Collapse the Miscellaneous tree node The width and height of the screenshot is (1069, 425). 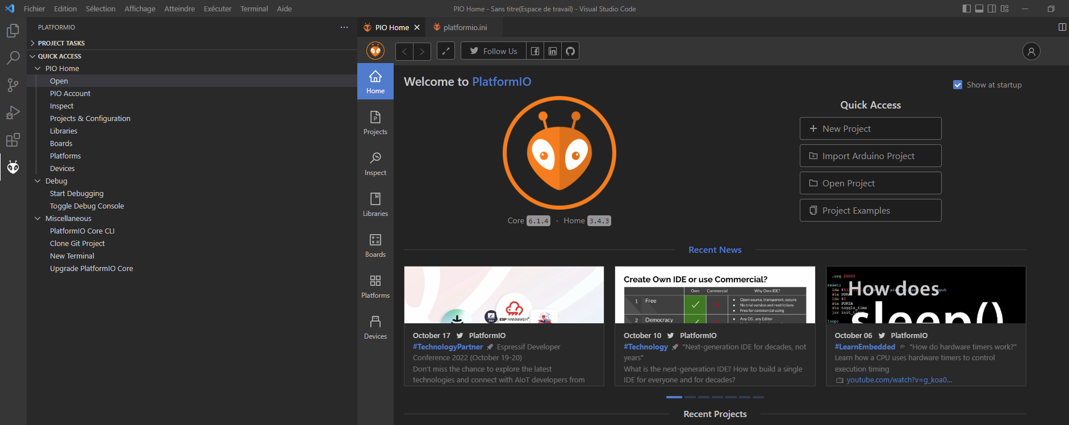coord(37,218)
